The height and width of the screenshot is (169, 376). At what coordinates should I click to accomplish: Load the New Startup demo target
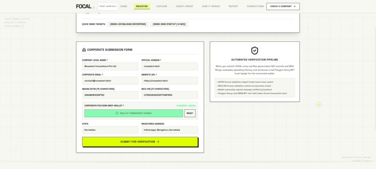[169, 24]
